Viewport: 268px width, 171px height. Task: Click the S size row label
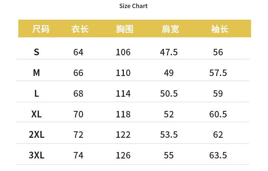(x=36, y=52)
